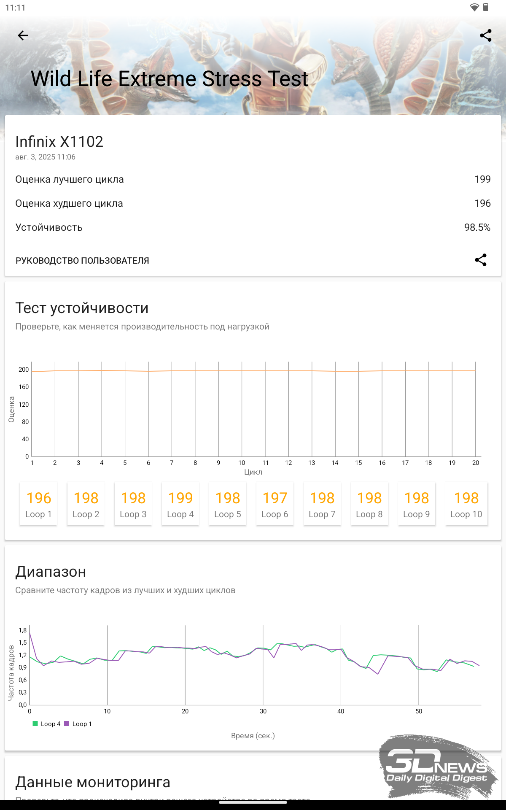Tap the bottom navigation gesture handle
This screenshot has width=506, height=810.
(253, 802)
